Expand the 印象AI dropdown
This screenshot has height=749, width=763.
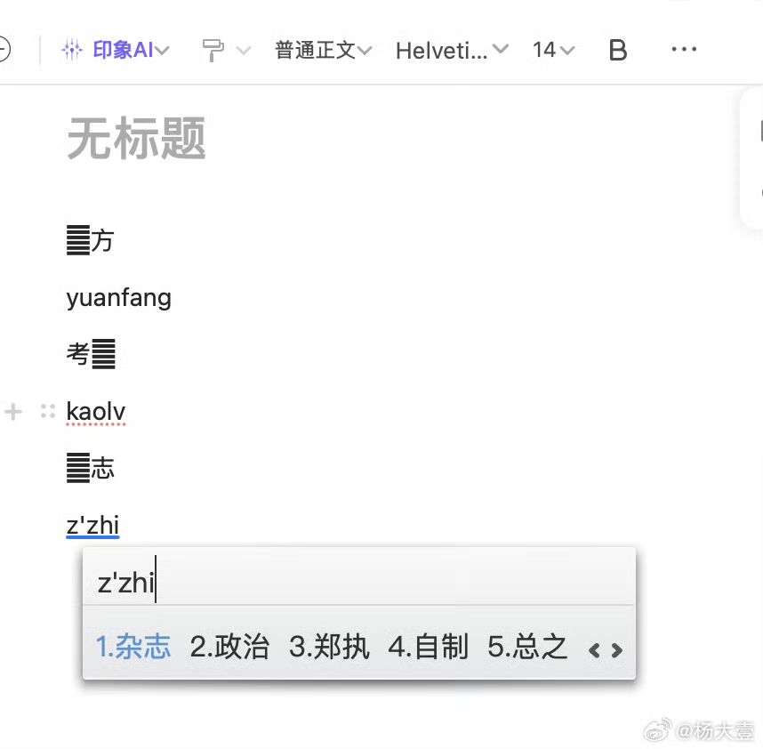coord(163,50)
